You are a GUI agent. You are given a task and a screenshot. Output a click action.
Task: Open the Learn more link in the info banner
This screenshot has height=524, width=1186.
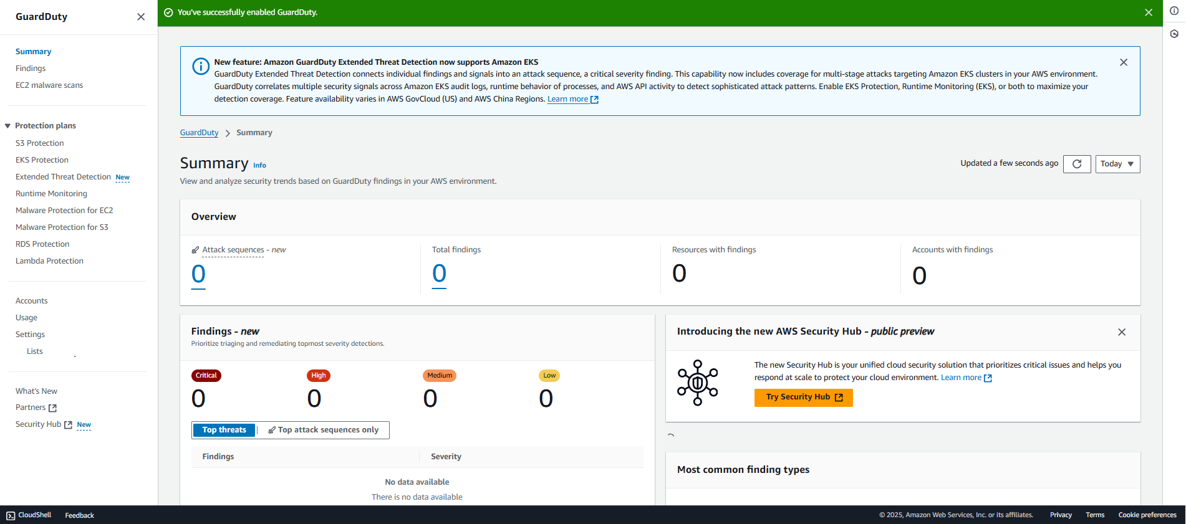coord(572,99)
